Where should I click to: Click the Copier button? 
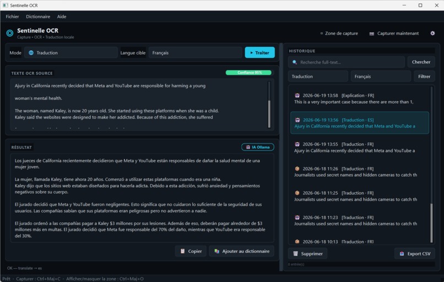click(191, 251)
